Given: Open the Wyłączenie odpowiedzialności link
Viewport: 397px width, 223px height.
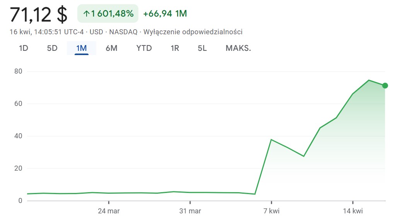Looking at the screenshot, I should coord(193,32).
